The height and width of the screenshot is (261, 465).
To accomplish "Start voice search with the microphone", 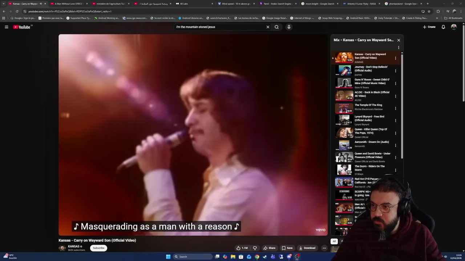I will click(x=289, y=27).
